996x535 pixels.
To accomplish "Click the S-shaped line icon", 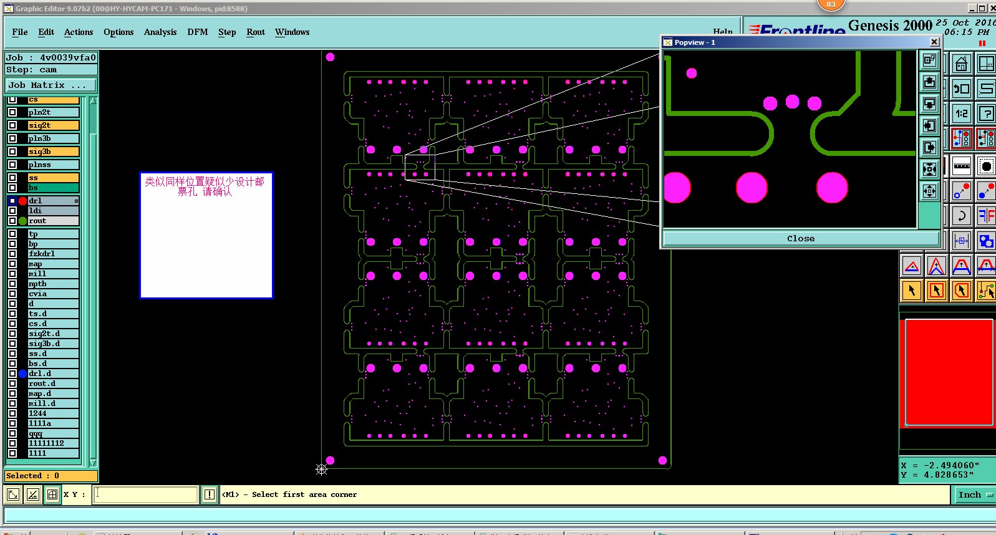I will pos(986,88).
